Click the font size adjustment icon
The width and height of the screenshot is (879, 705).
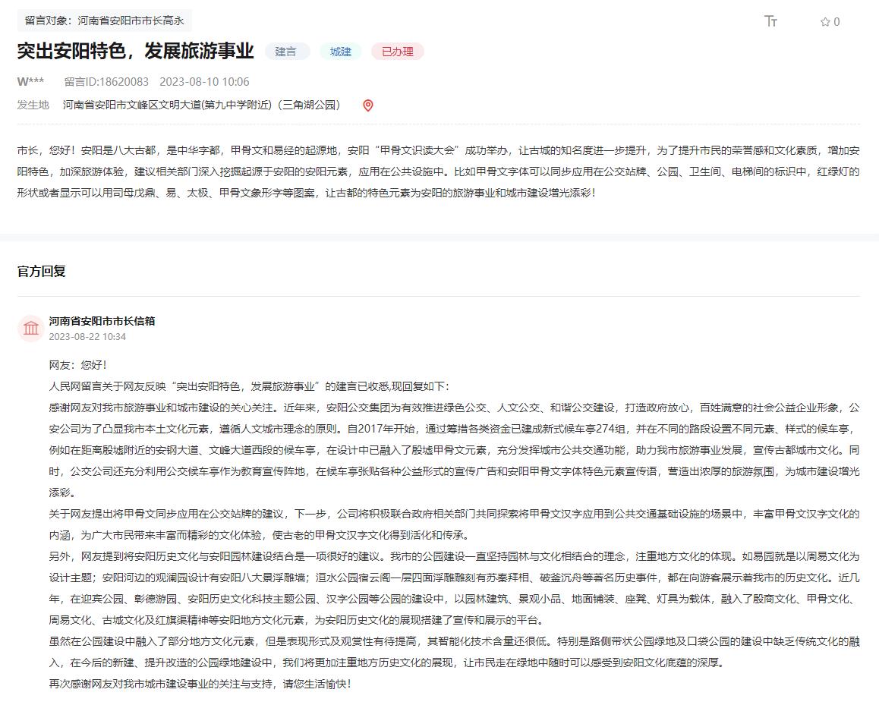[770, 21]
